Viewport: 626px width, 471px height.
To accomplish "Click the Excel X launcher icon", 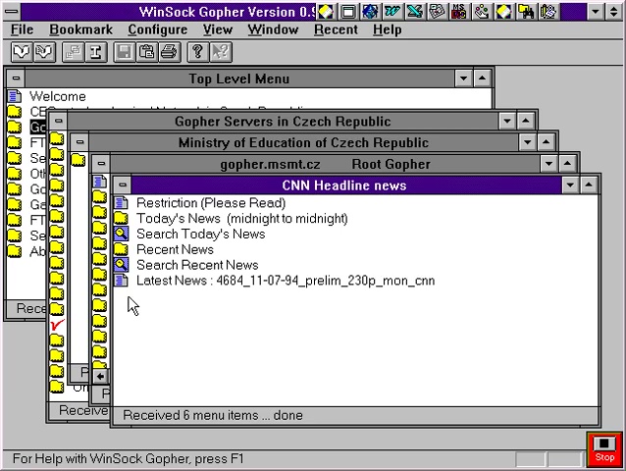I will point(415,12).
